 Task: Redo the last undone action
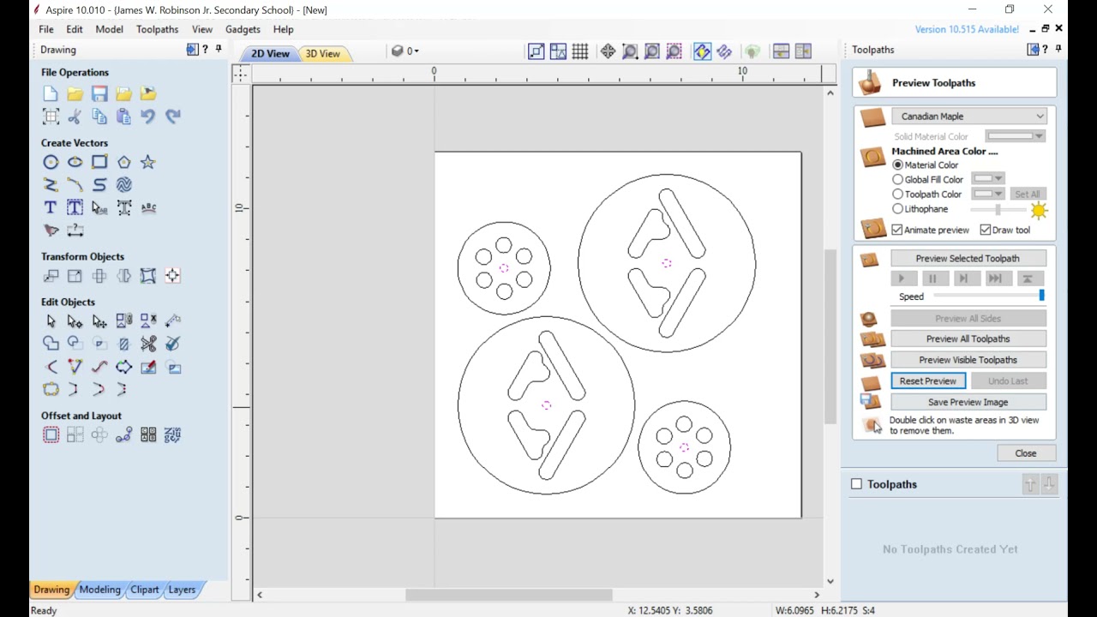[173, 117]
